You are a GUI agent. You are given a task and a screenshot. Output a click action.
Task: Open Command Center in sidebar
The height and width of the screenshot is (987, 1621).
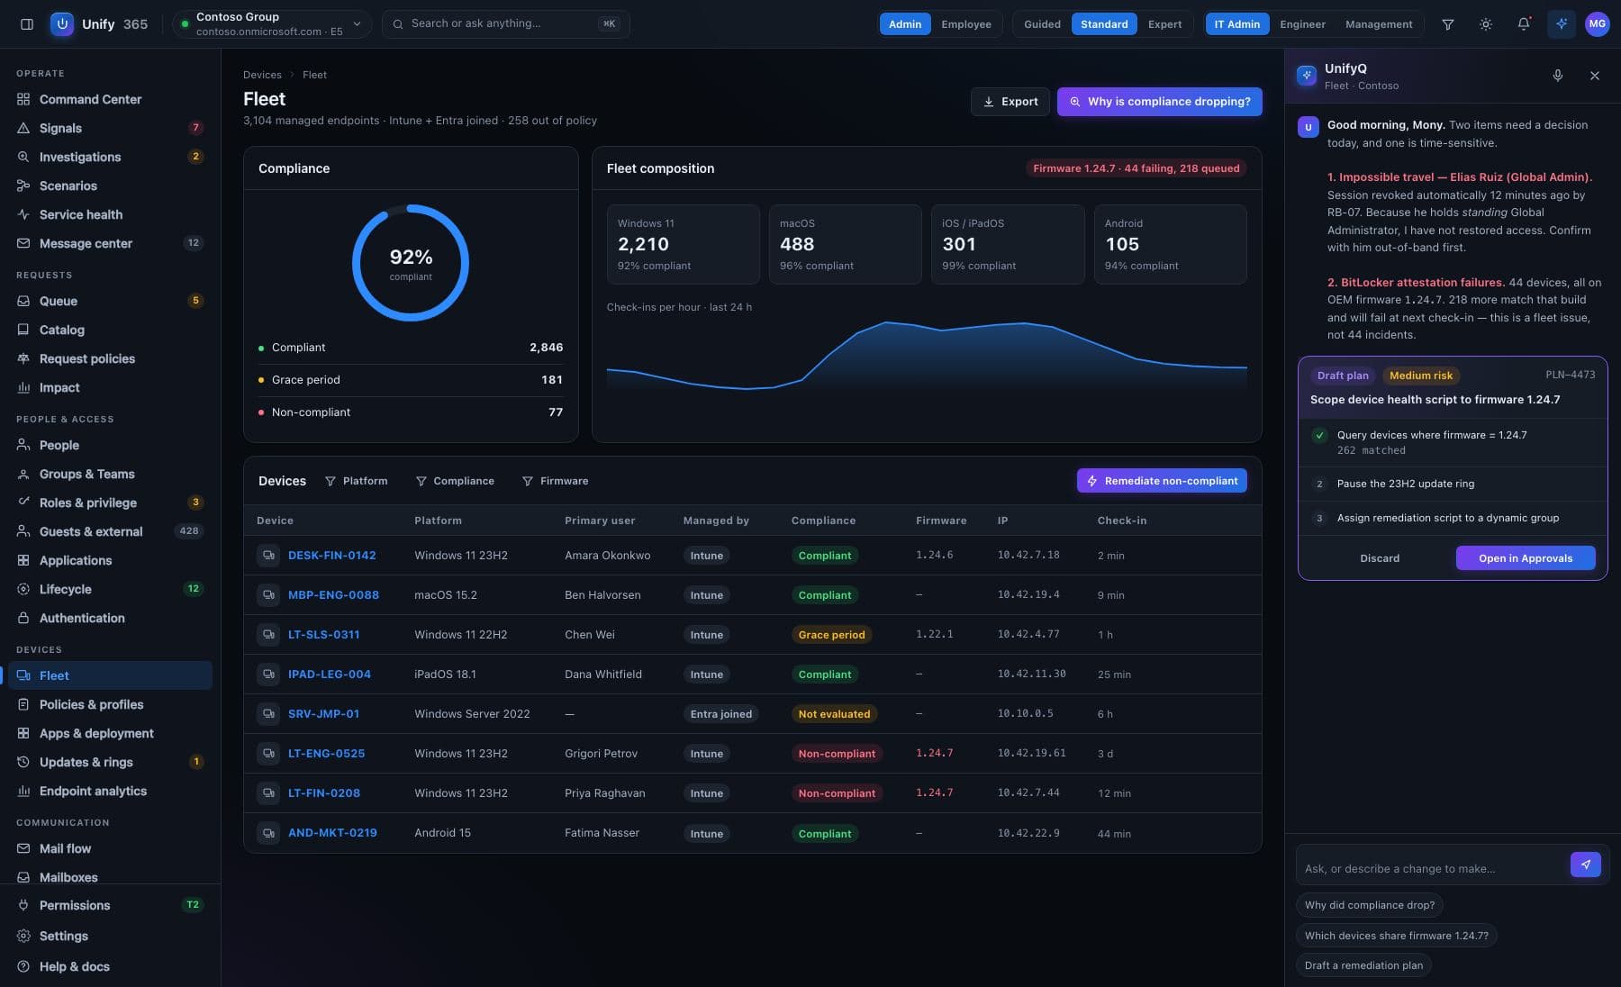click(x=110, y=99)
